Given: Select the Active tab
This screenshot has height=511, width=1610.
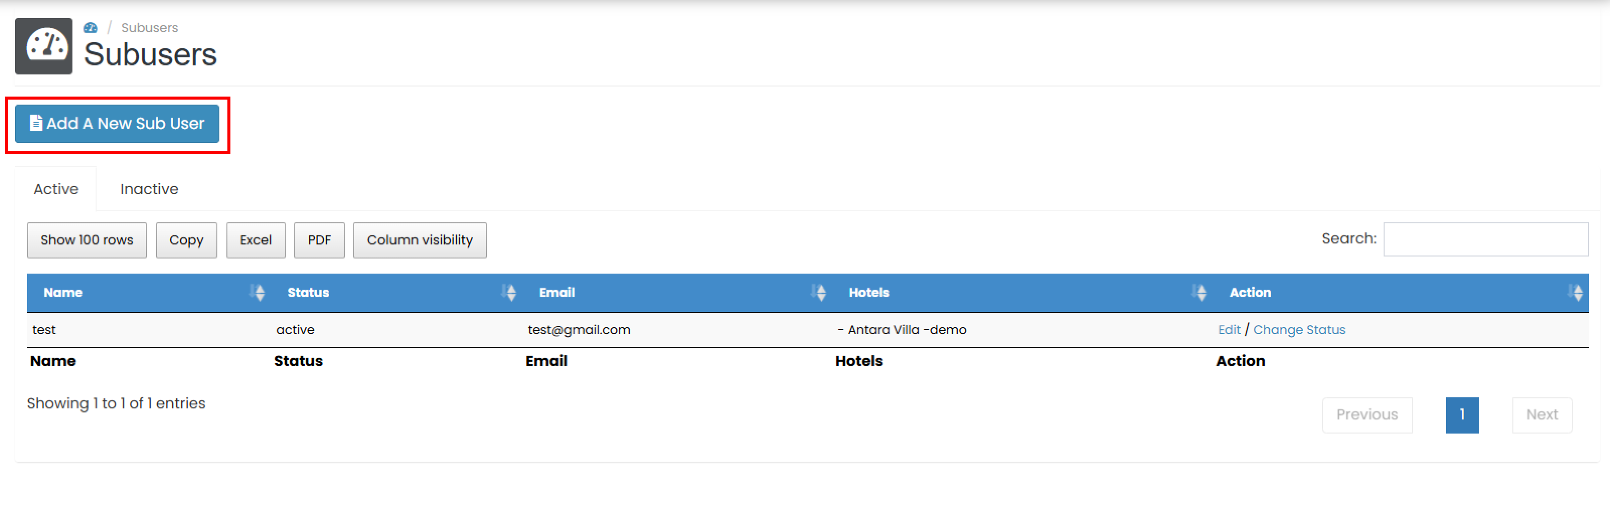Looking at the screenshot, I should pos(56,189).
